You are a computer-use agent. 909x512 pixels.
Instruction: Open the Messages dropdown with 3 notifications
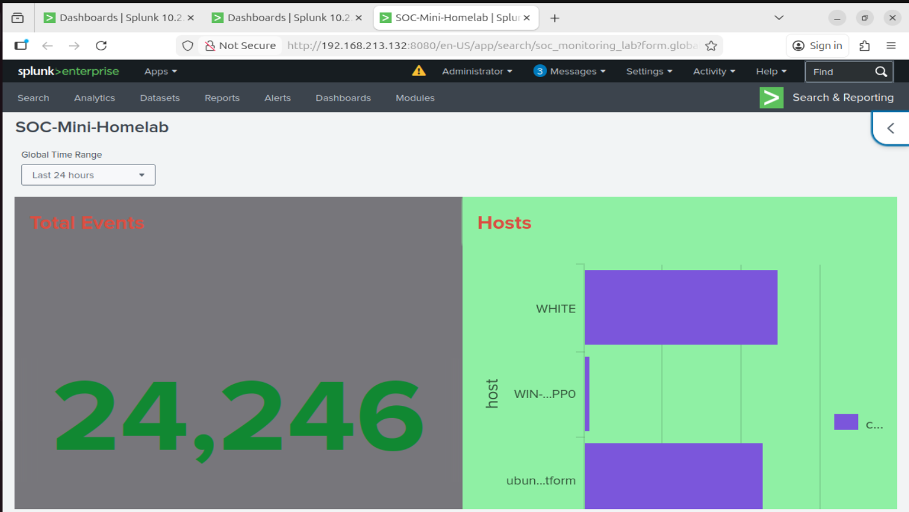[x=569, y=72]
